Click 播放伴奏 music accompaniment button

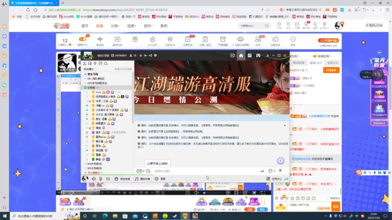pyautogui.click(x=143, y=179)
